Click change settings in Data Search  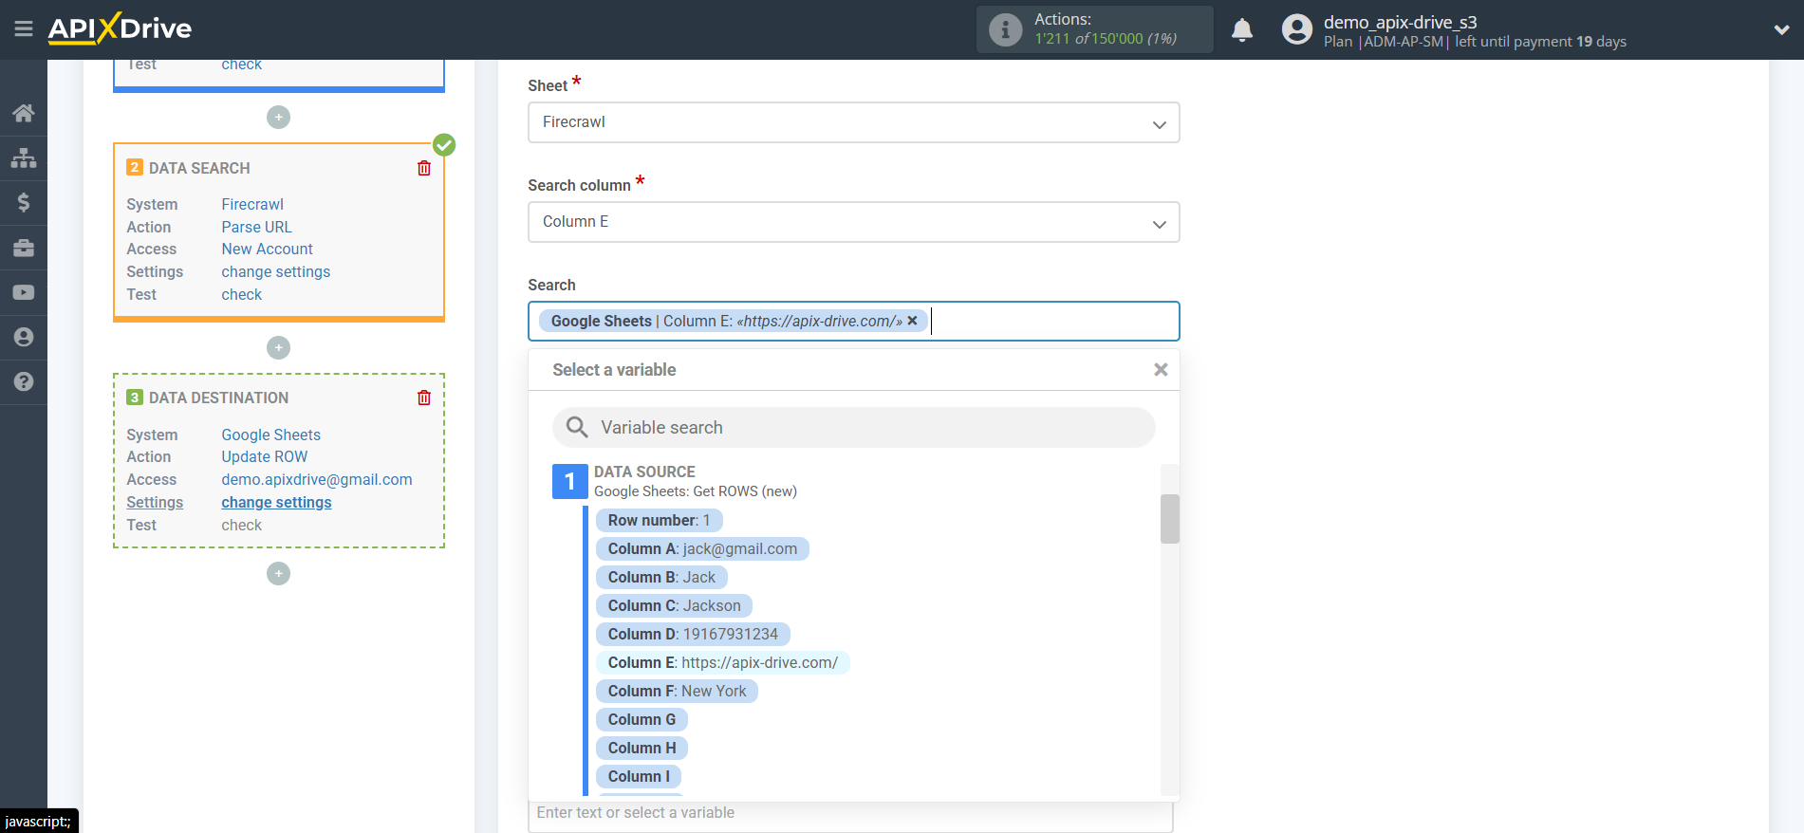(275, 271)
